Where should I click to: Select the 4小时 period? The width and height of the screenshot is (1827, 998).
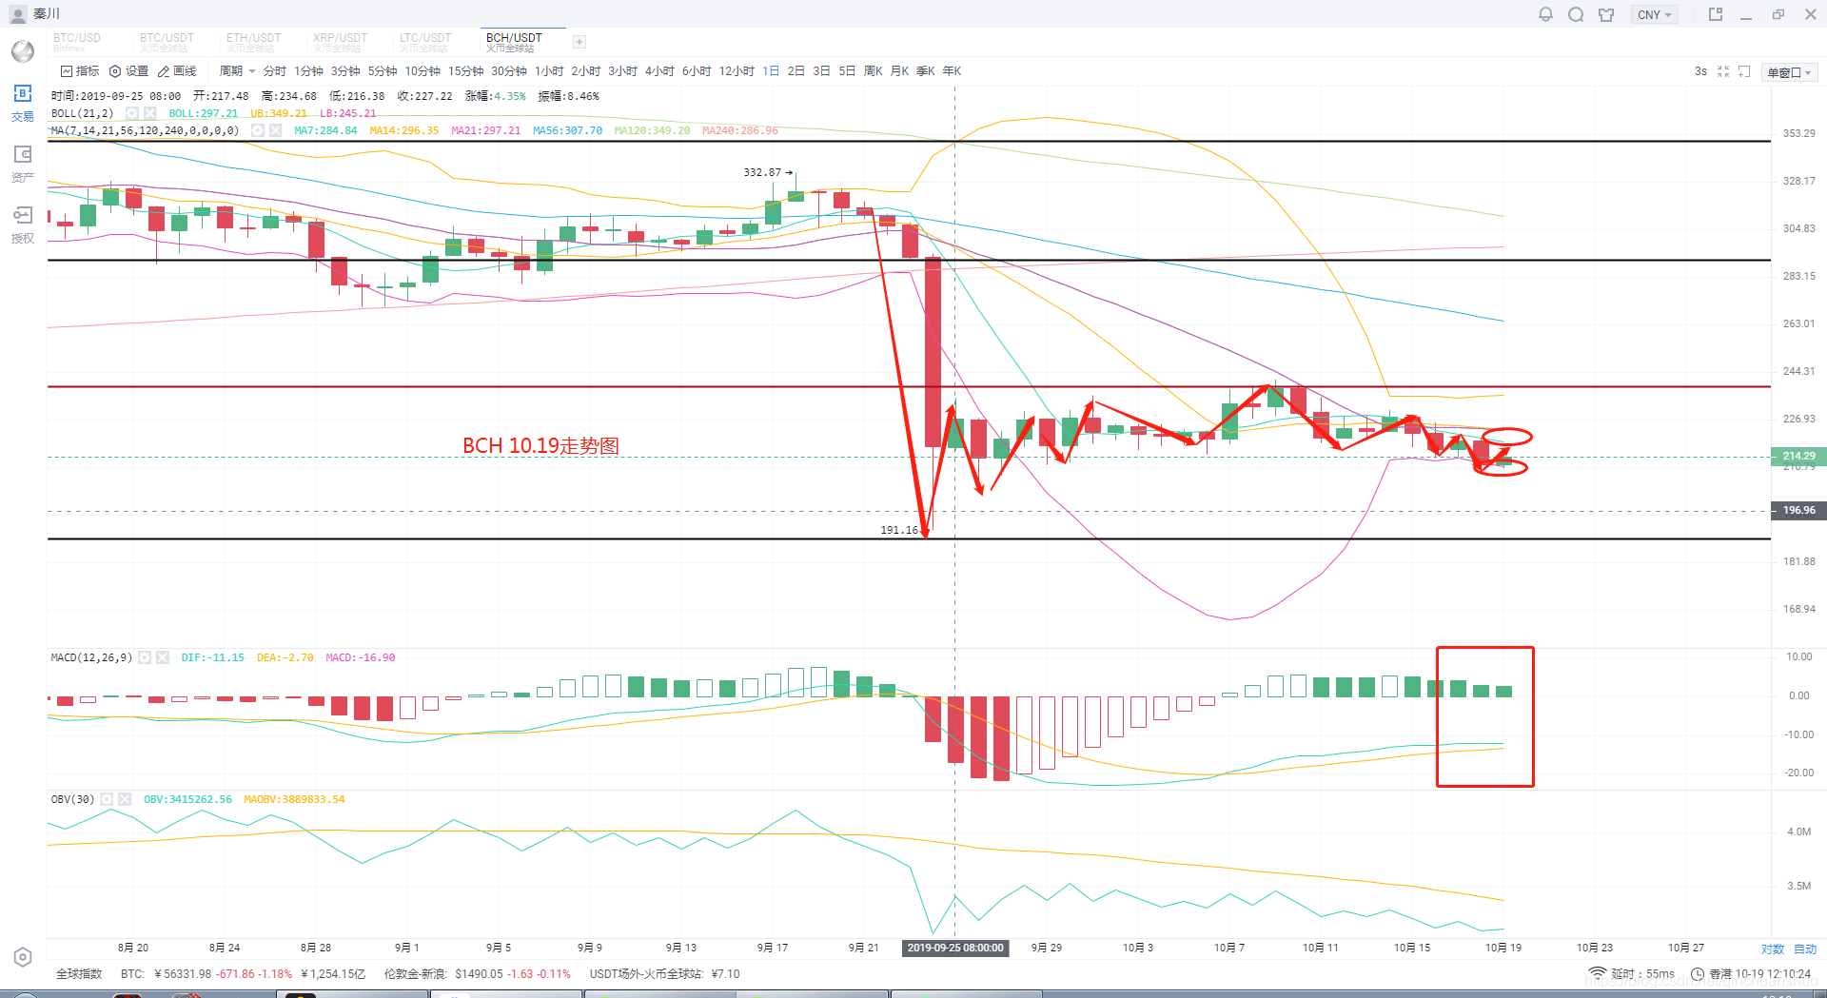coord(659,71)
